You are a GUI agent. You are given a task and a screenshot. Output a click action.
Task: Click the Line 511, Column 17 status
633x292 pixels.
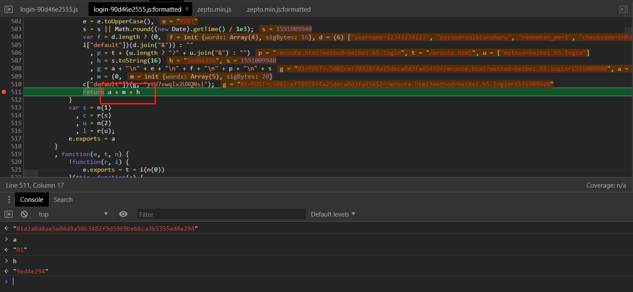tap(35, 185)
